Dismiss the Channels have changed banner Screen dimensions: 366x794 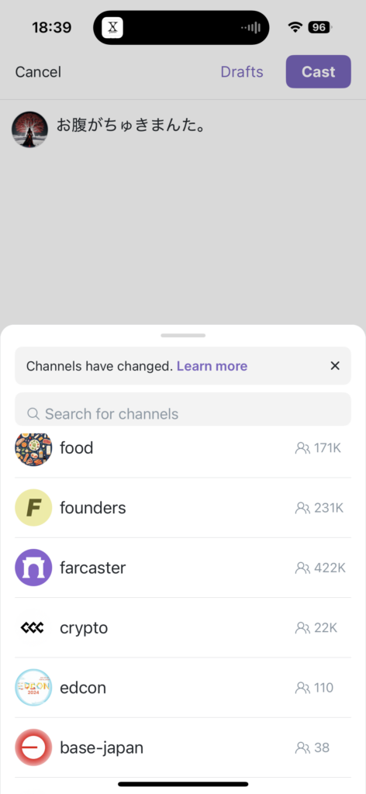[x=335, y=366]
